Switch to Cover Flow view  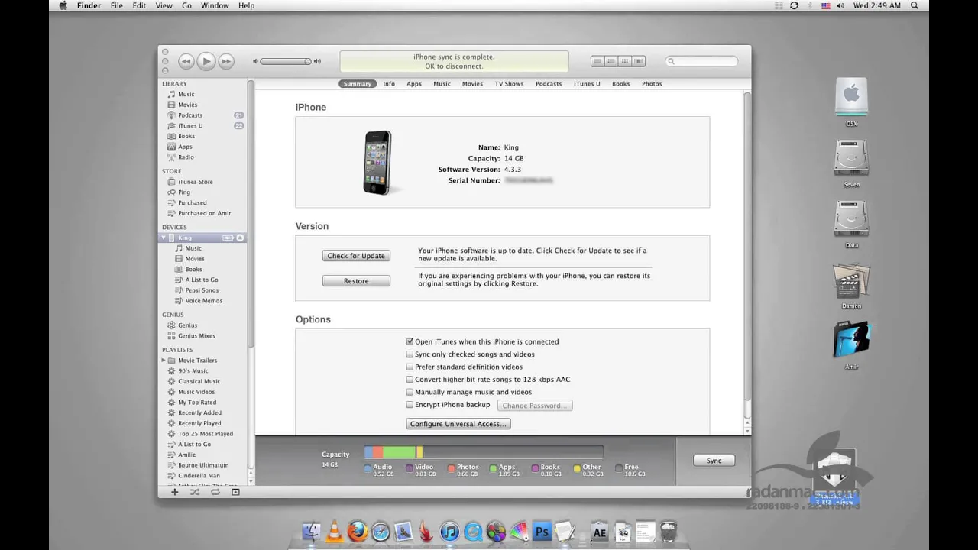[x=639, y=61]
